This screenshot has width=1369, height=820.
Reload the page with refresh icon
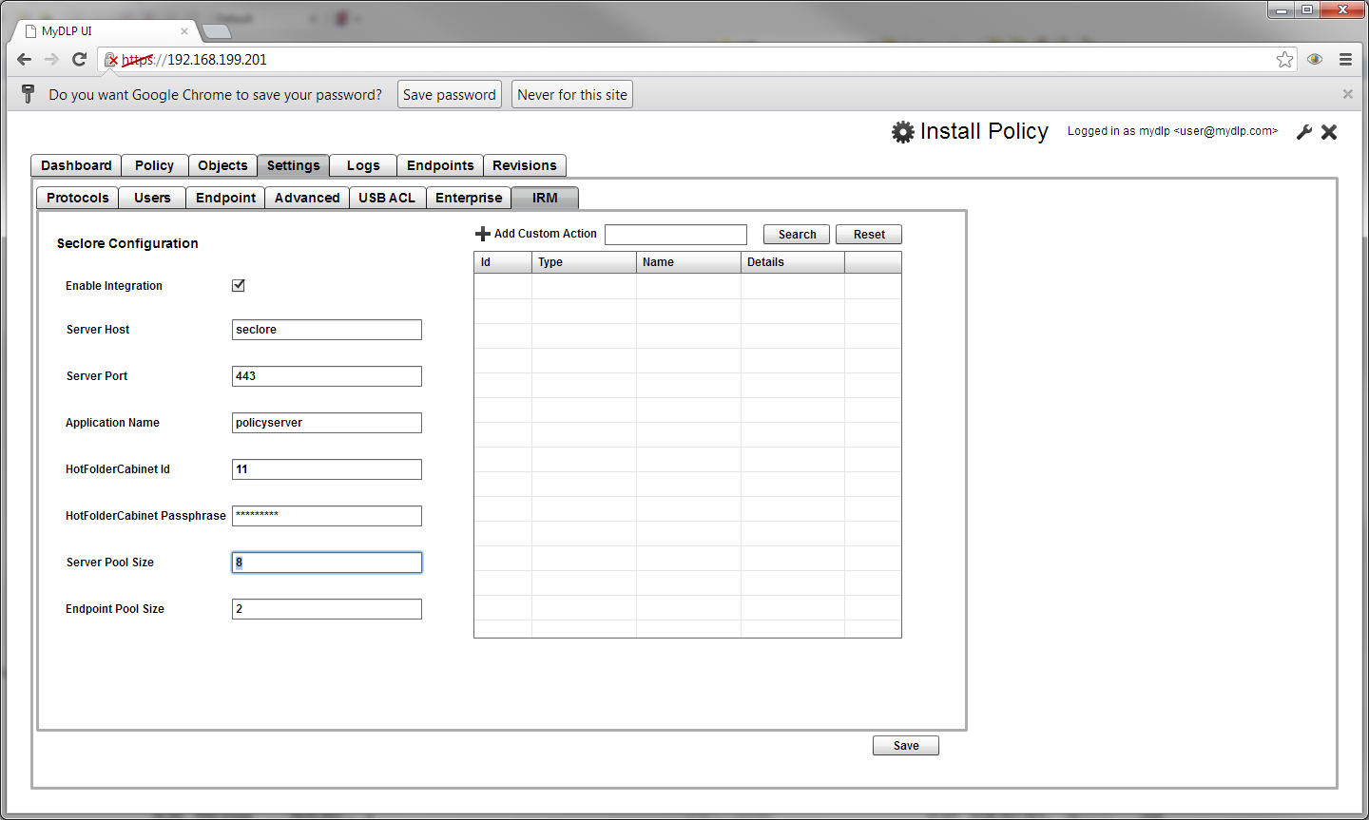point(80,59)
